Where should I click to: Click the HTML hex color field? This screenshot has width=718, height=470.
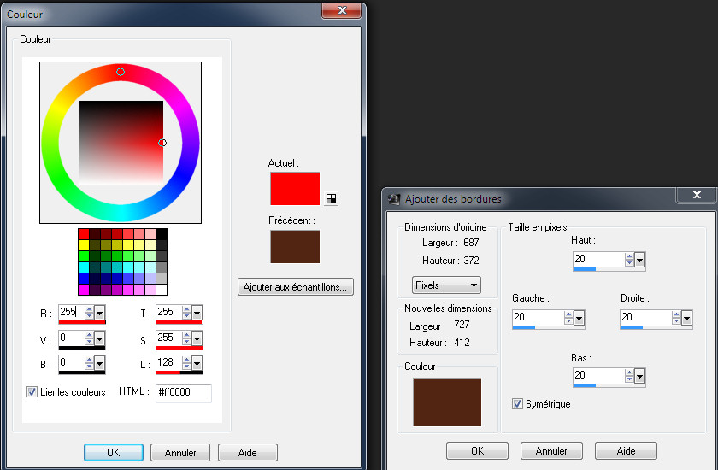[183, 393]
